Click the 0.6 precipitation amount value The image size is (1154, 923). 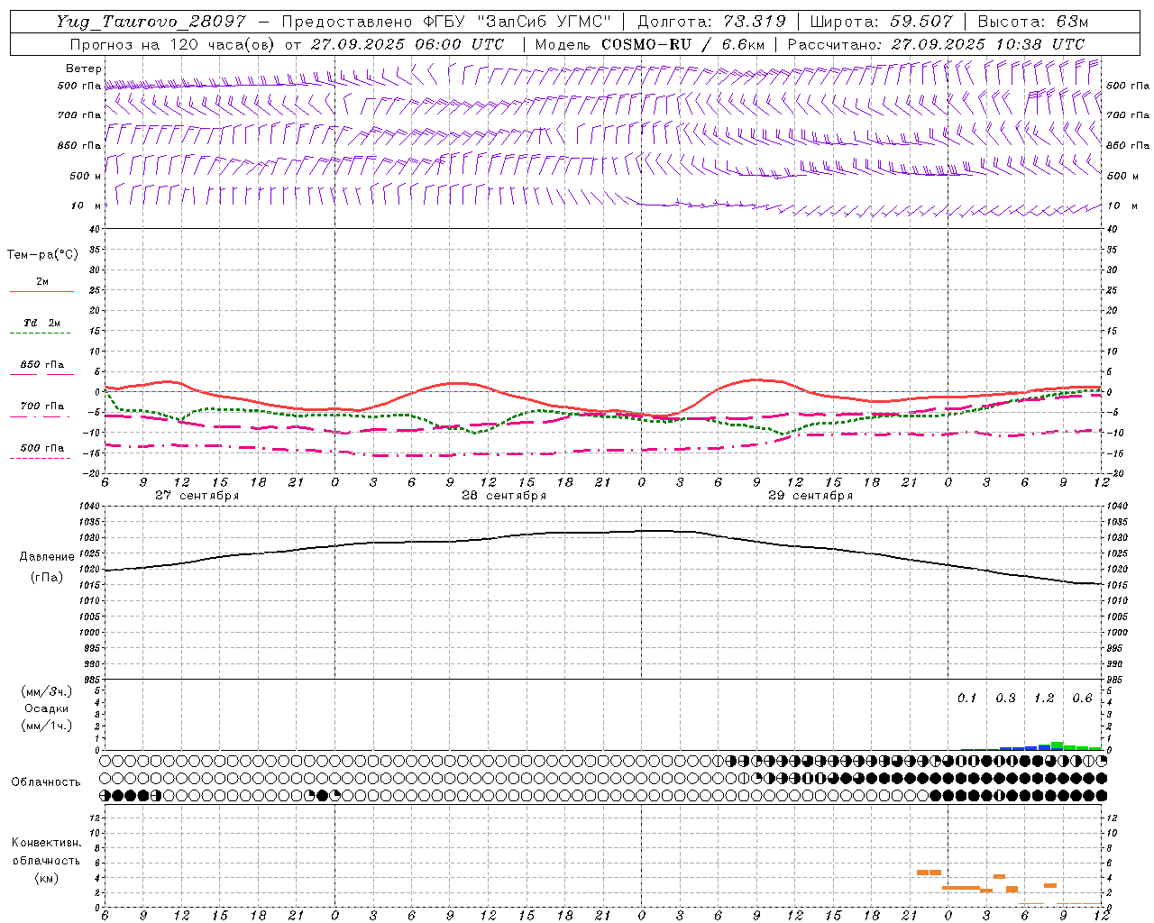tap(1083, 699)
